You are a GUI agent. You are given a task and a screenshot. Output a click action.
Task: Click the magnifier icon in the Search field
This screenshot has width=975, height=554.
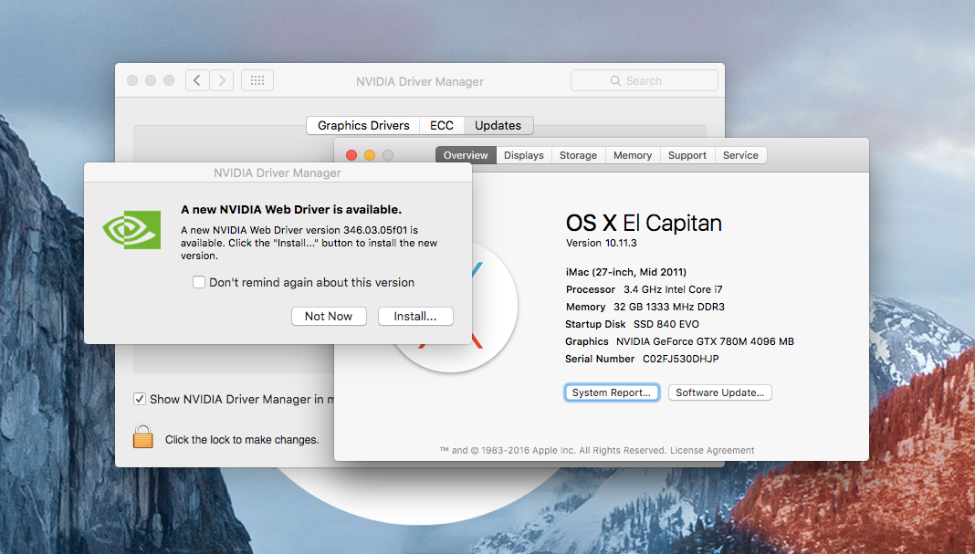pyautogui.click(x=615, y=81)
